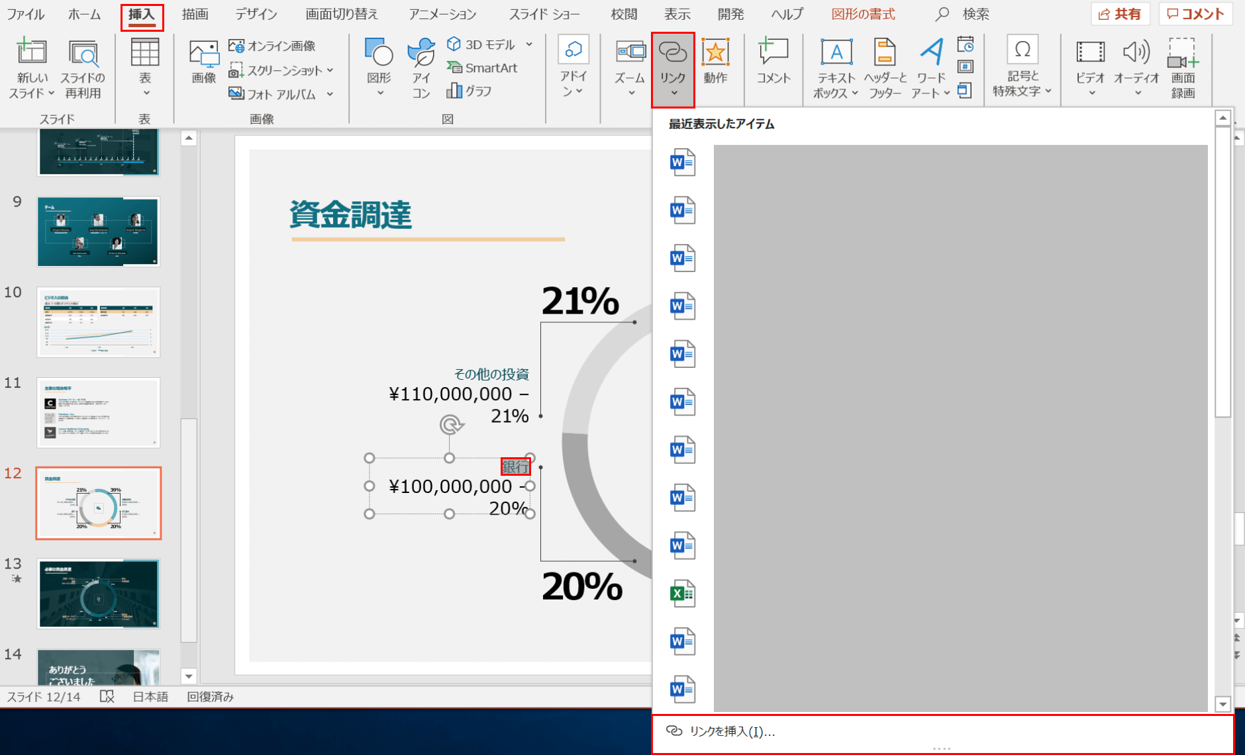Insert SmartArt graphic

pos(482,67)
